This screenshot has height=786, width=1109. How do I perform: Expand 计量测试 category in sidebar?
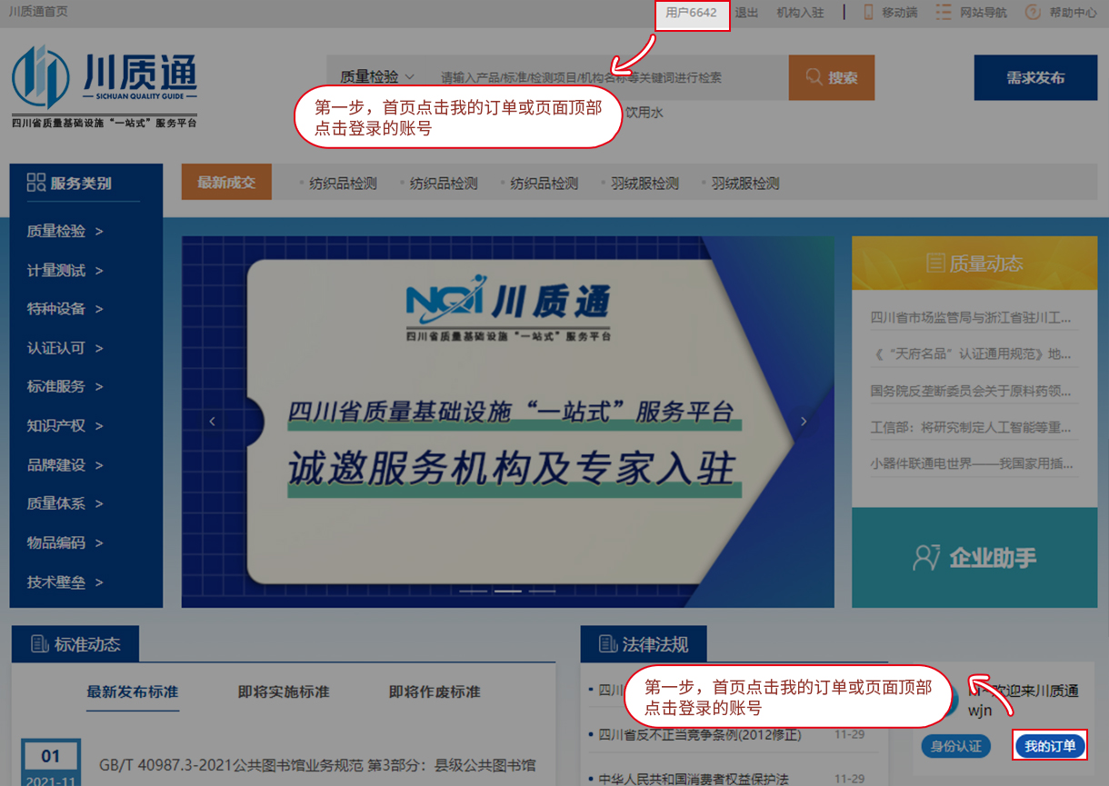pos(65,270)
